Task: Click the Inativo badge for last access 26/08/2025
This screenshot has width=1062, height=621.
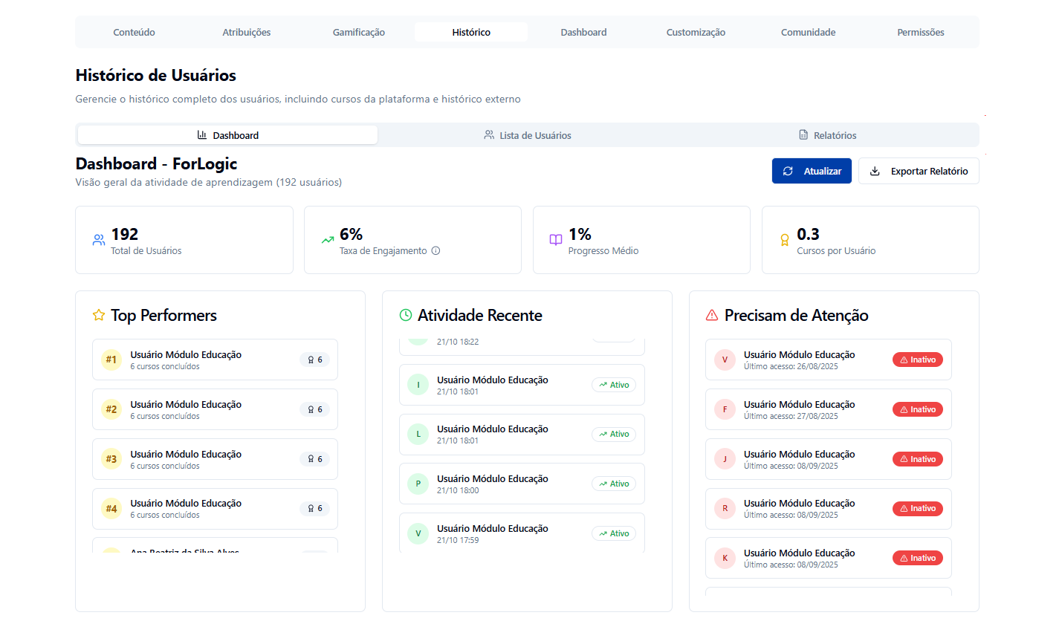Action: pyautogui.click(x=917, y=360)
